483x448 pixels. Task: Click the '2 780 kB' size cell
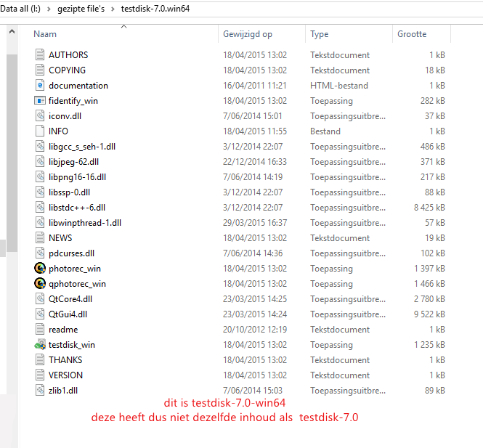point(429,299)
